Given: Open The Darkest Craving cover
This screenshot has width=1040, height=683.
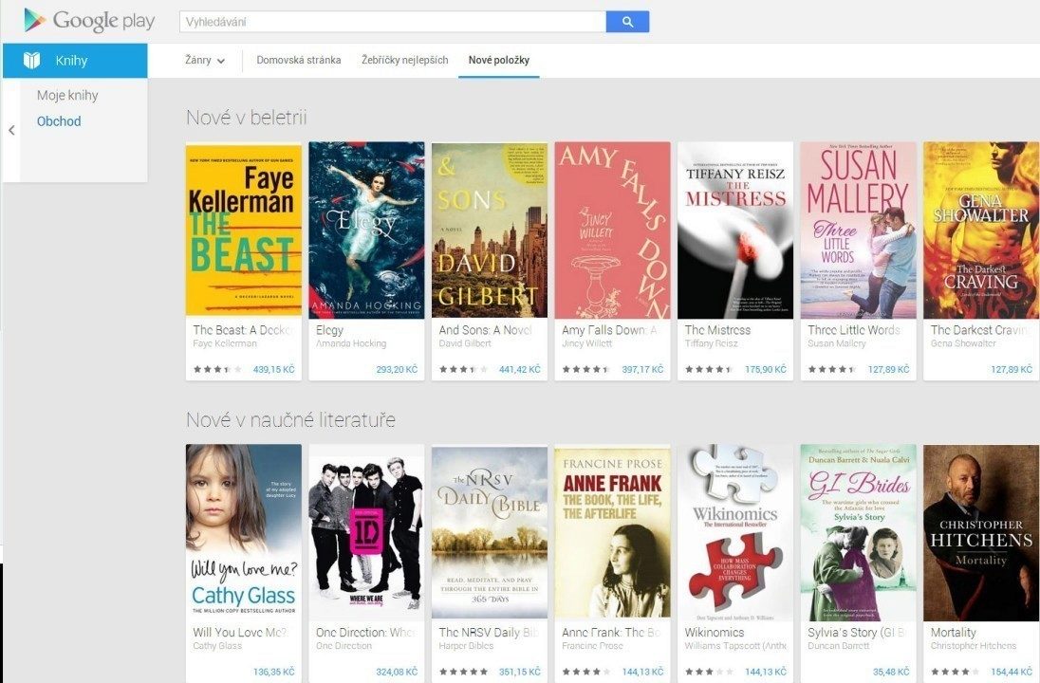Looking at the screenshot, I should [981, 231].
